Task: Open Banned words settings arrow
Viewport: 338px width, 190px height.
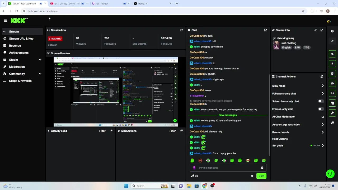Action: [322, 132]
